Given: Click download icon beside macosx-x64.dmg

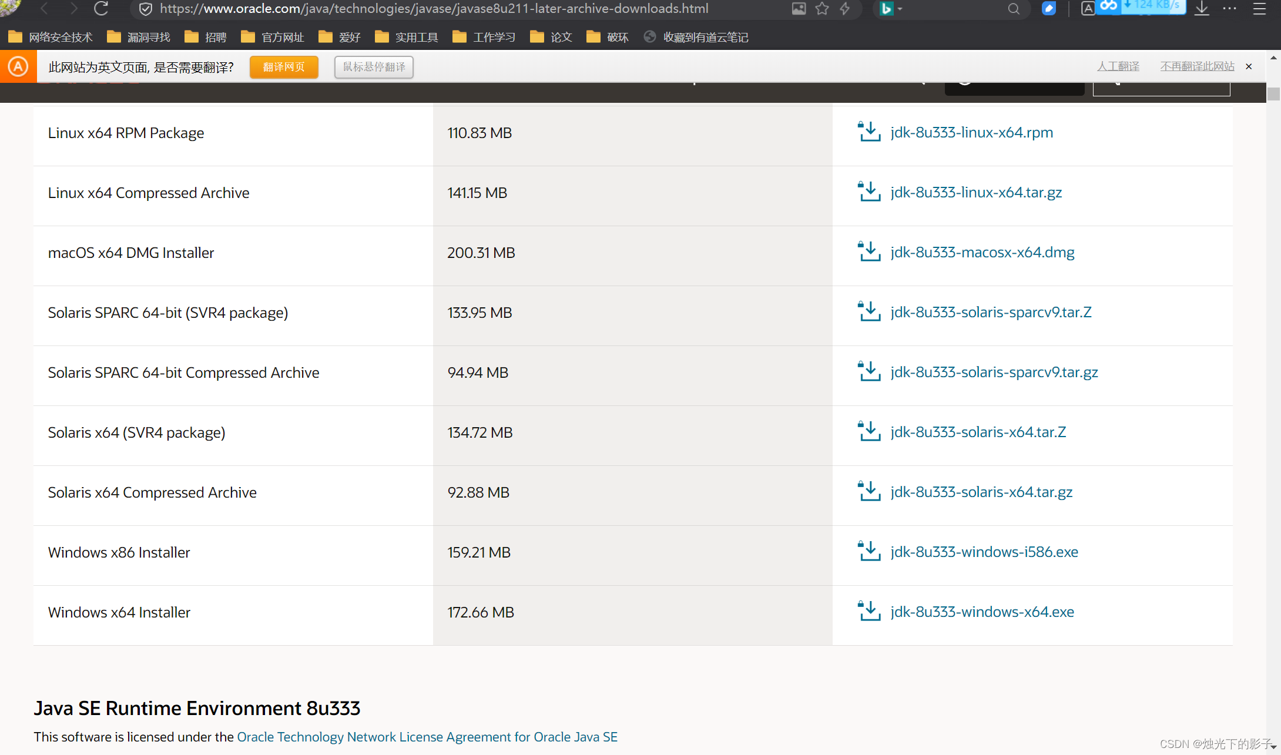Looking at the screenshot, I should coord(869,251).
